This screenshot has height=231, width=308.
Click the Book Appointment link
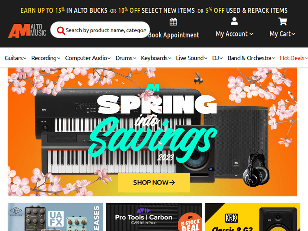(174, 35)
